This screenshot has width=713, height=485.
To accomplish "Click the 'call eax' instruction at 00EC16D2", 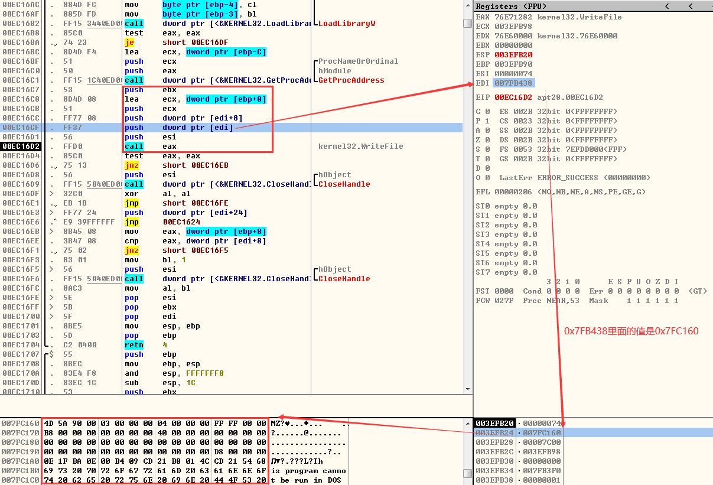I will coord(151,146).
